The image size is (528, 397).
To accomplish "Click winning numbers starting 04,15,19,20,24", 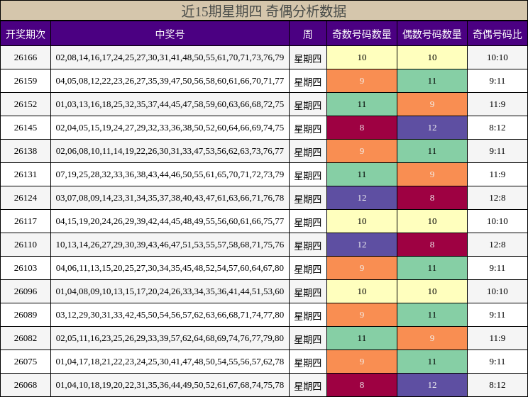I will (170, 221).
